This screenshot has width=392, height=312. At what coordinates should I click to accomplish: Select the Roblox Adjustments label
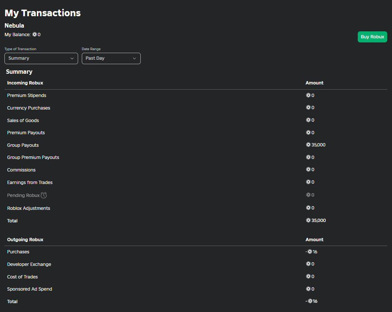(28, 208)
